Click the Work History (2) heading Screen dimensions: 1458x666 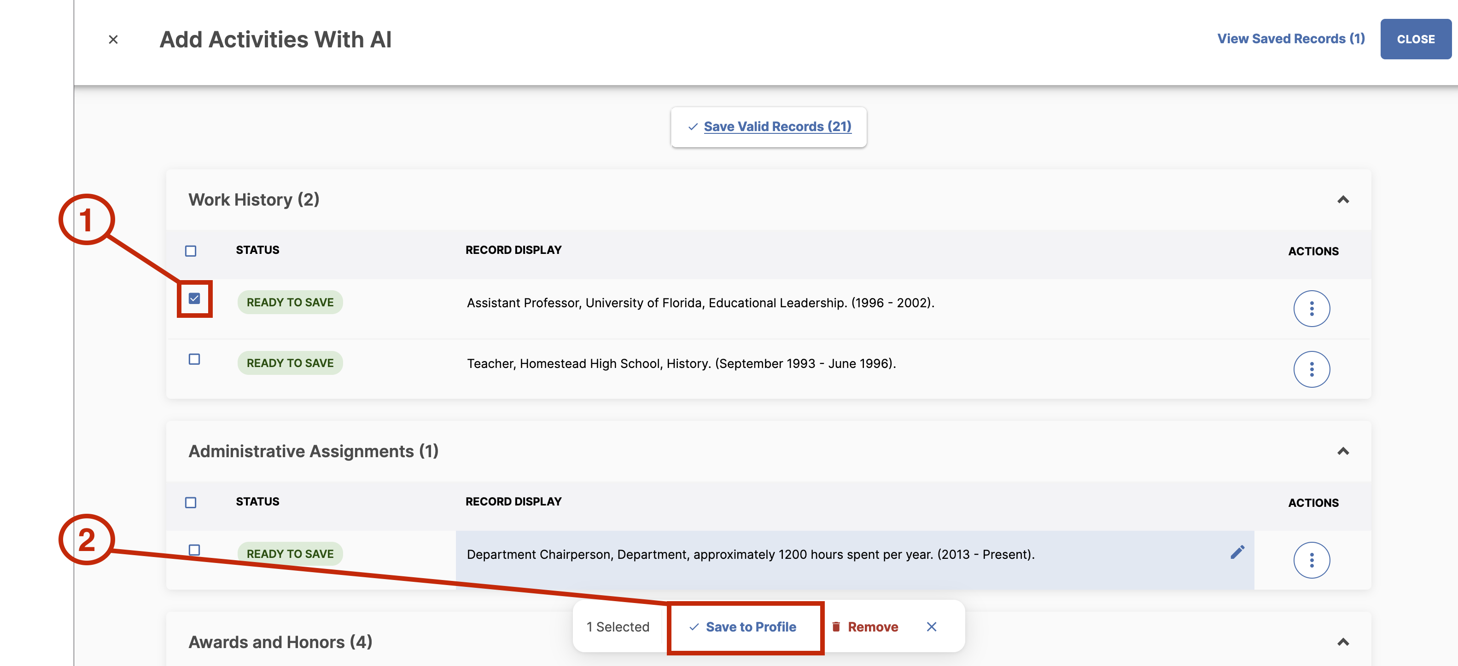click(x=254, y=200)
